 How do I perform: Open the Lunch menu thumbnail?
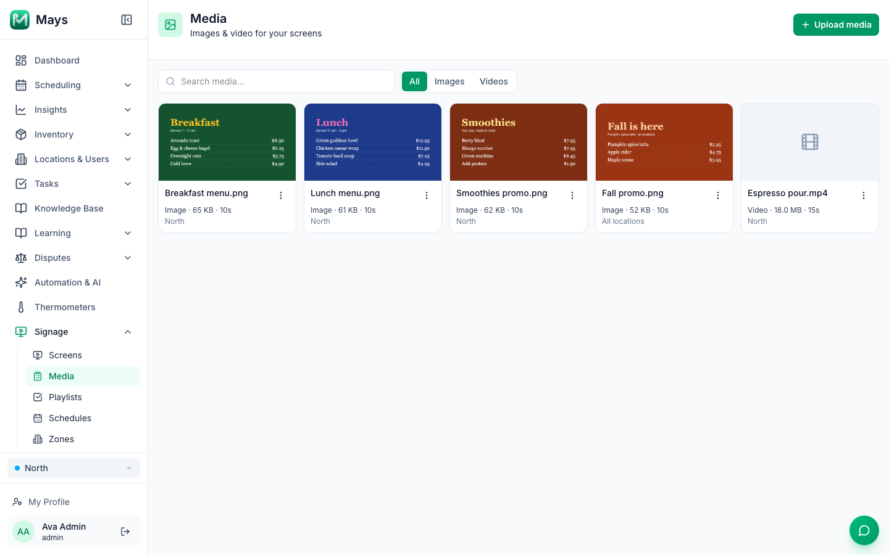(x=373, y=142)
